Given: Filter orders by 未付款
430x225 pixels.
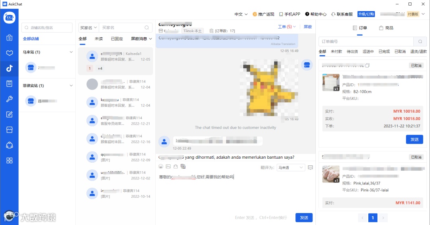Looking at the screenshot, I should [336, 52].
